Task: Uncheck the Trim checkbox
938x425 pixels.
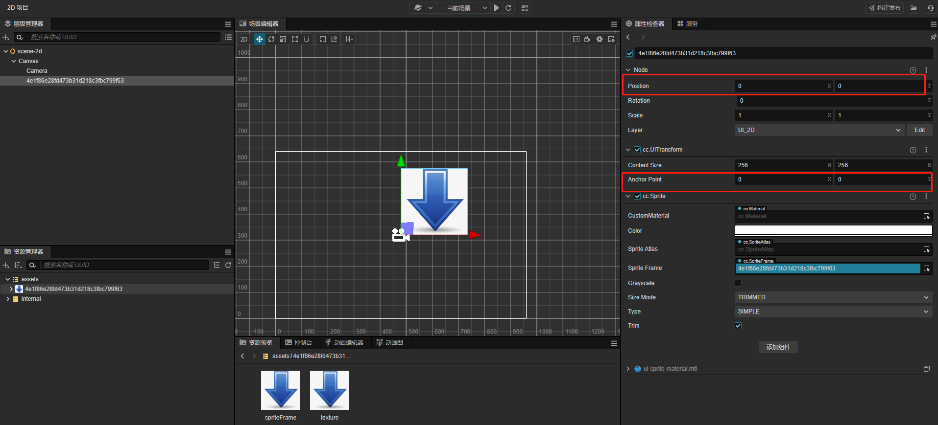Action: tap(738, 326)
